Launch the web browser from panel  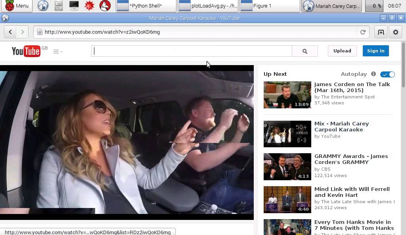tap(43, 6)
